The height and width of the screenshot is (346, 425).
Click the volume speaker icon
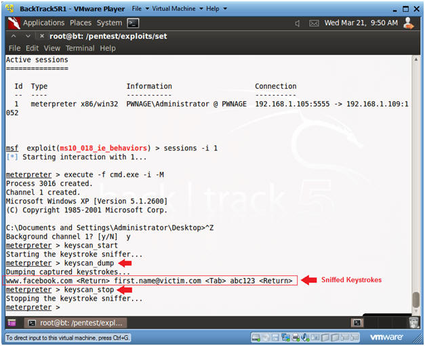click(x=298, y=24)
